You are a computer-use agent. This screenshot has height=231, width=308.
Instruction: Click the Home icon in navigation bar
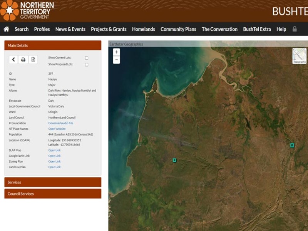(x=6, y=29)
